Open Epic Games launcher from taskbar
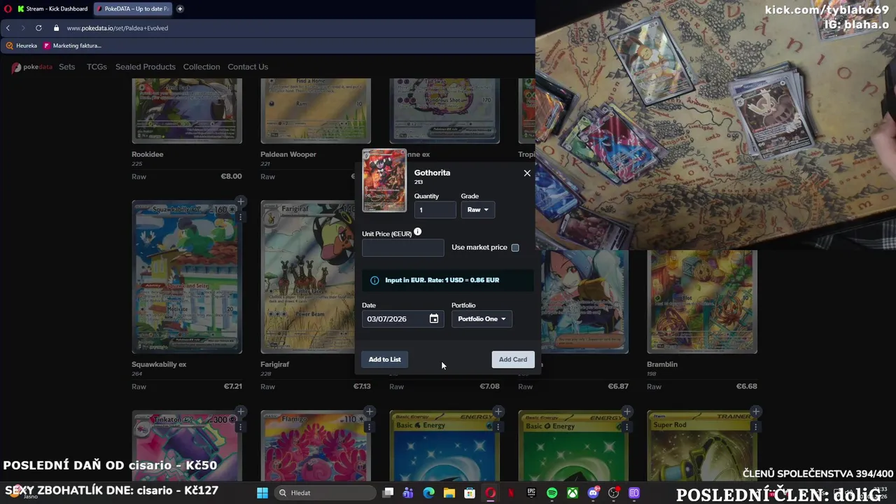 (x=531, y=493)
